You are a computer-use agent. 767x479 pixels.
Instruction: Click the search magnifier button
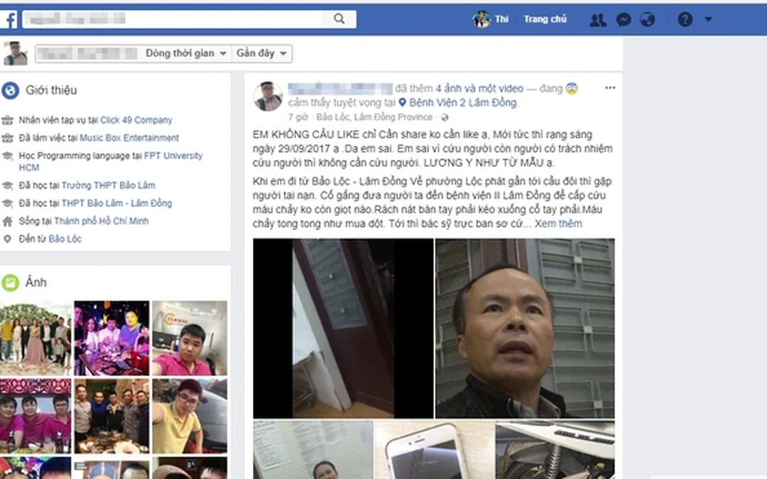(339, 19)
